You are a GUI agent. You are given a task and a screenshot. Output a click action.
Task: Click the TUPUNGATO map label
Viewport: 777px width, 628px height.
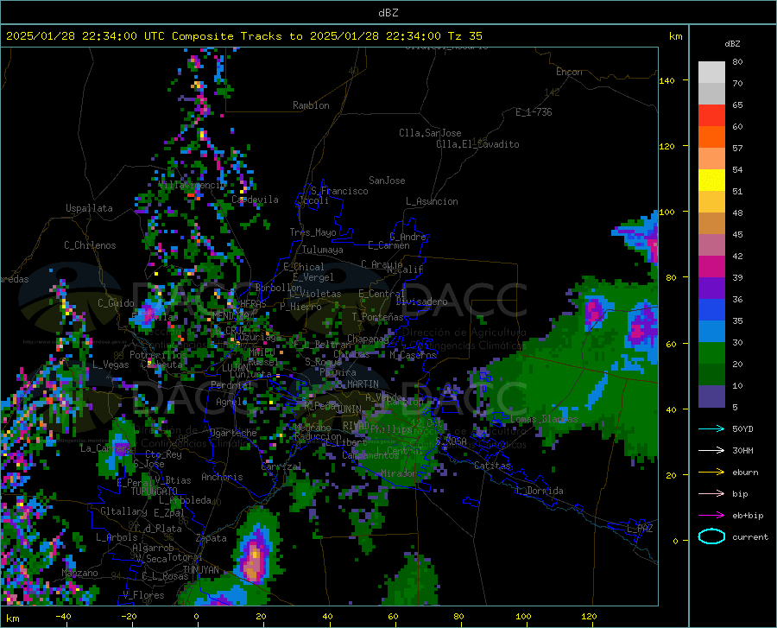(155, 492)
